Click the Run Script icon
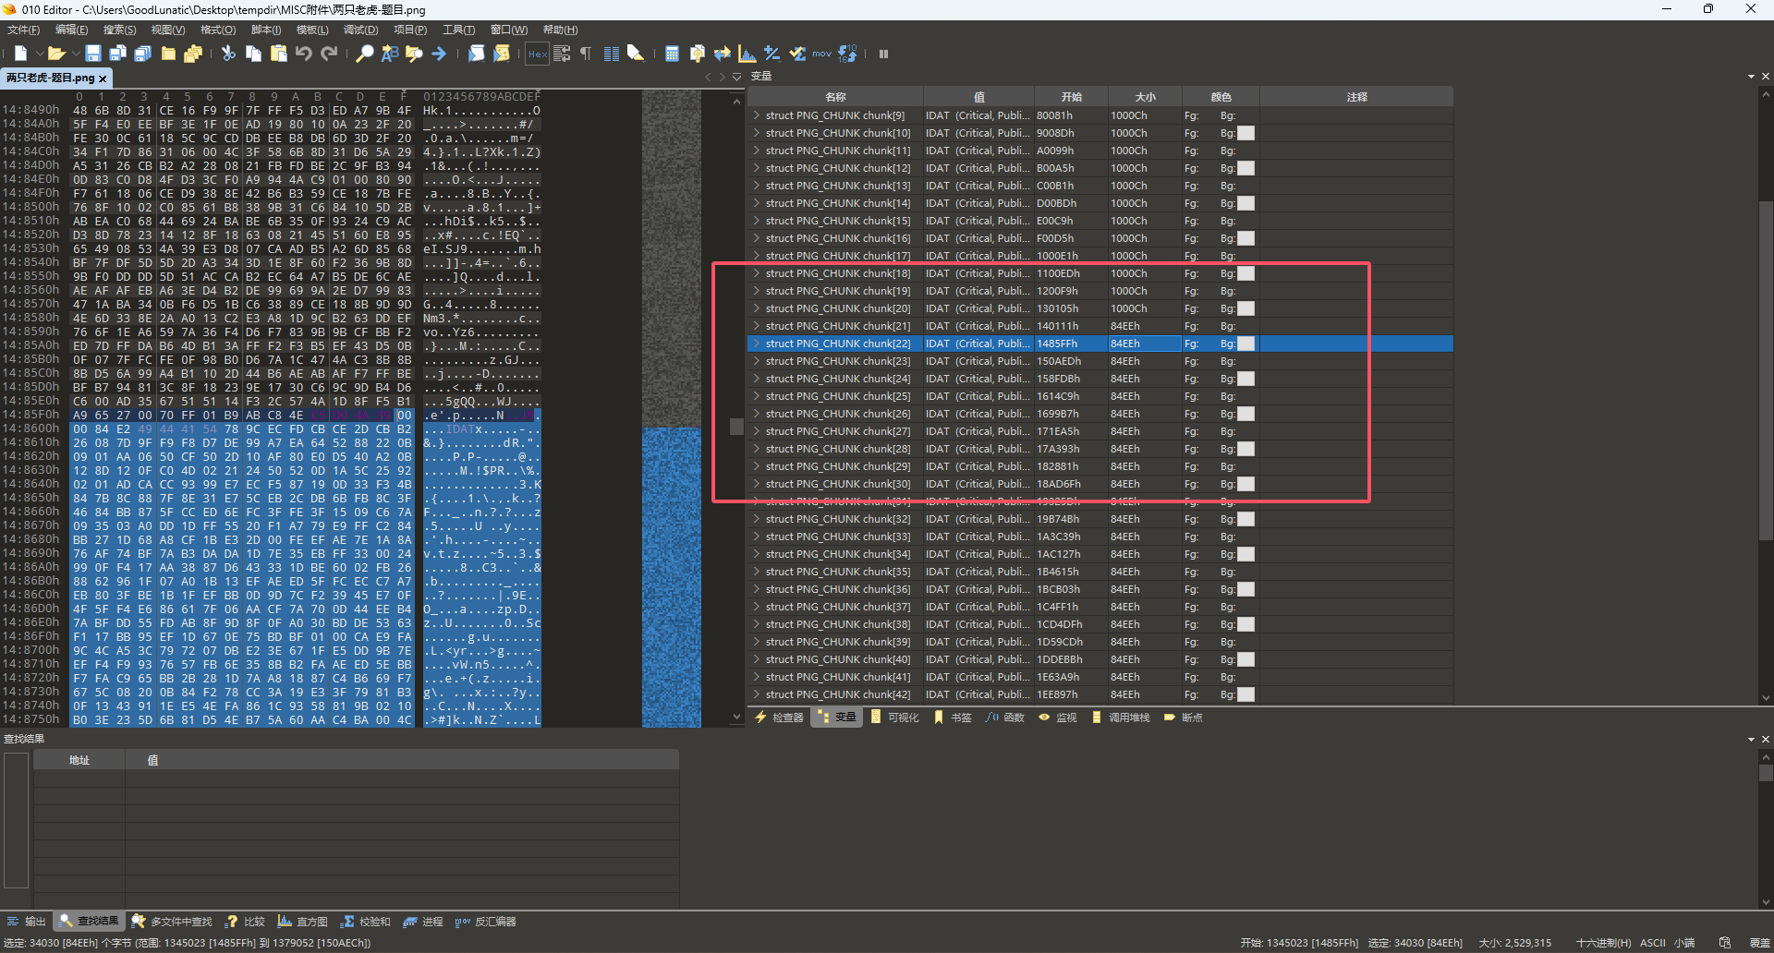Screen dimensions: 1774x953 pos(476,54)
